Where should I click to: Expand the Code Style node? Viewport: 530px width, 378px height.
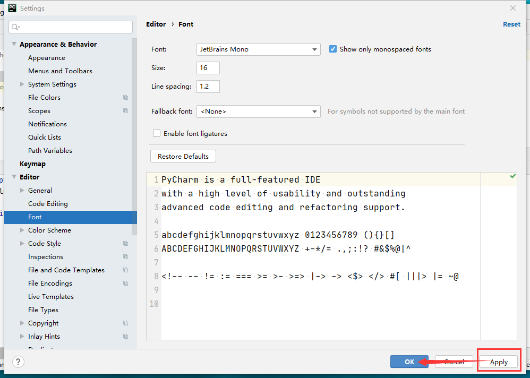coord(22,243)
